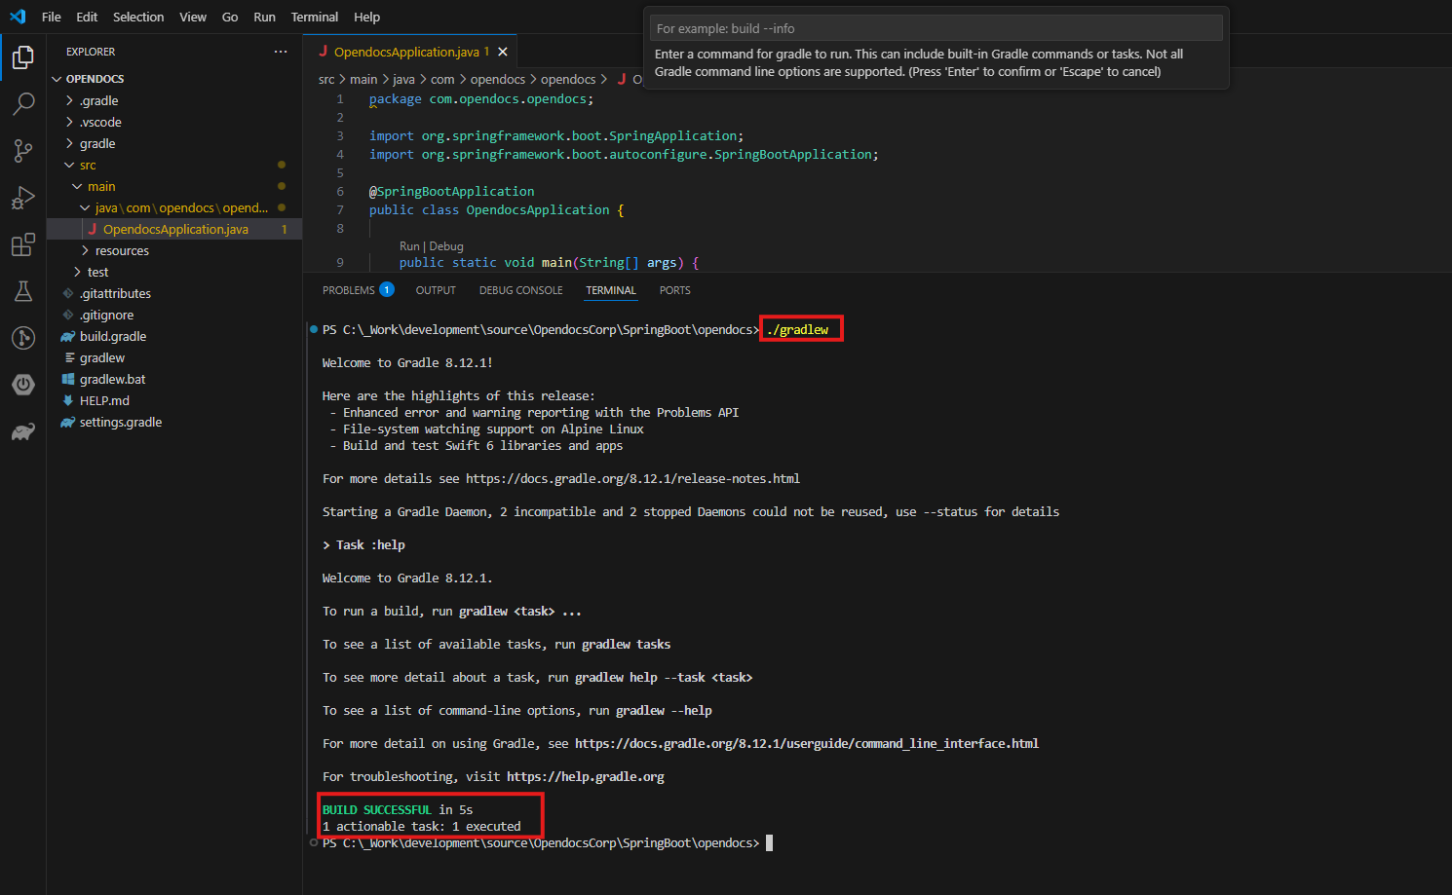Open the command_line_interface.html link in terminal
This screenshot has height=895, width=1452.
click(807, 743)
